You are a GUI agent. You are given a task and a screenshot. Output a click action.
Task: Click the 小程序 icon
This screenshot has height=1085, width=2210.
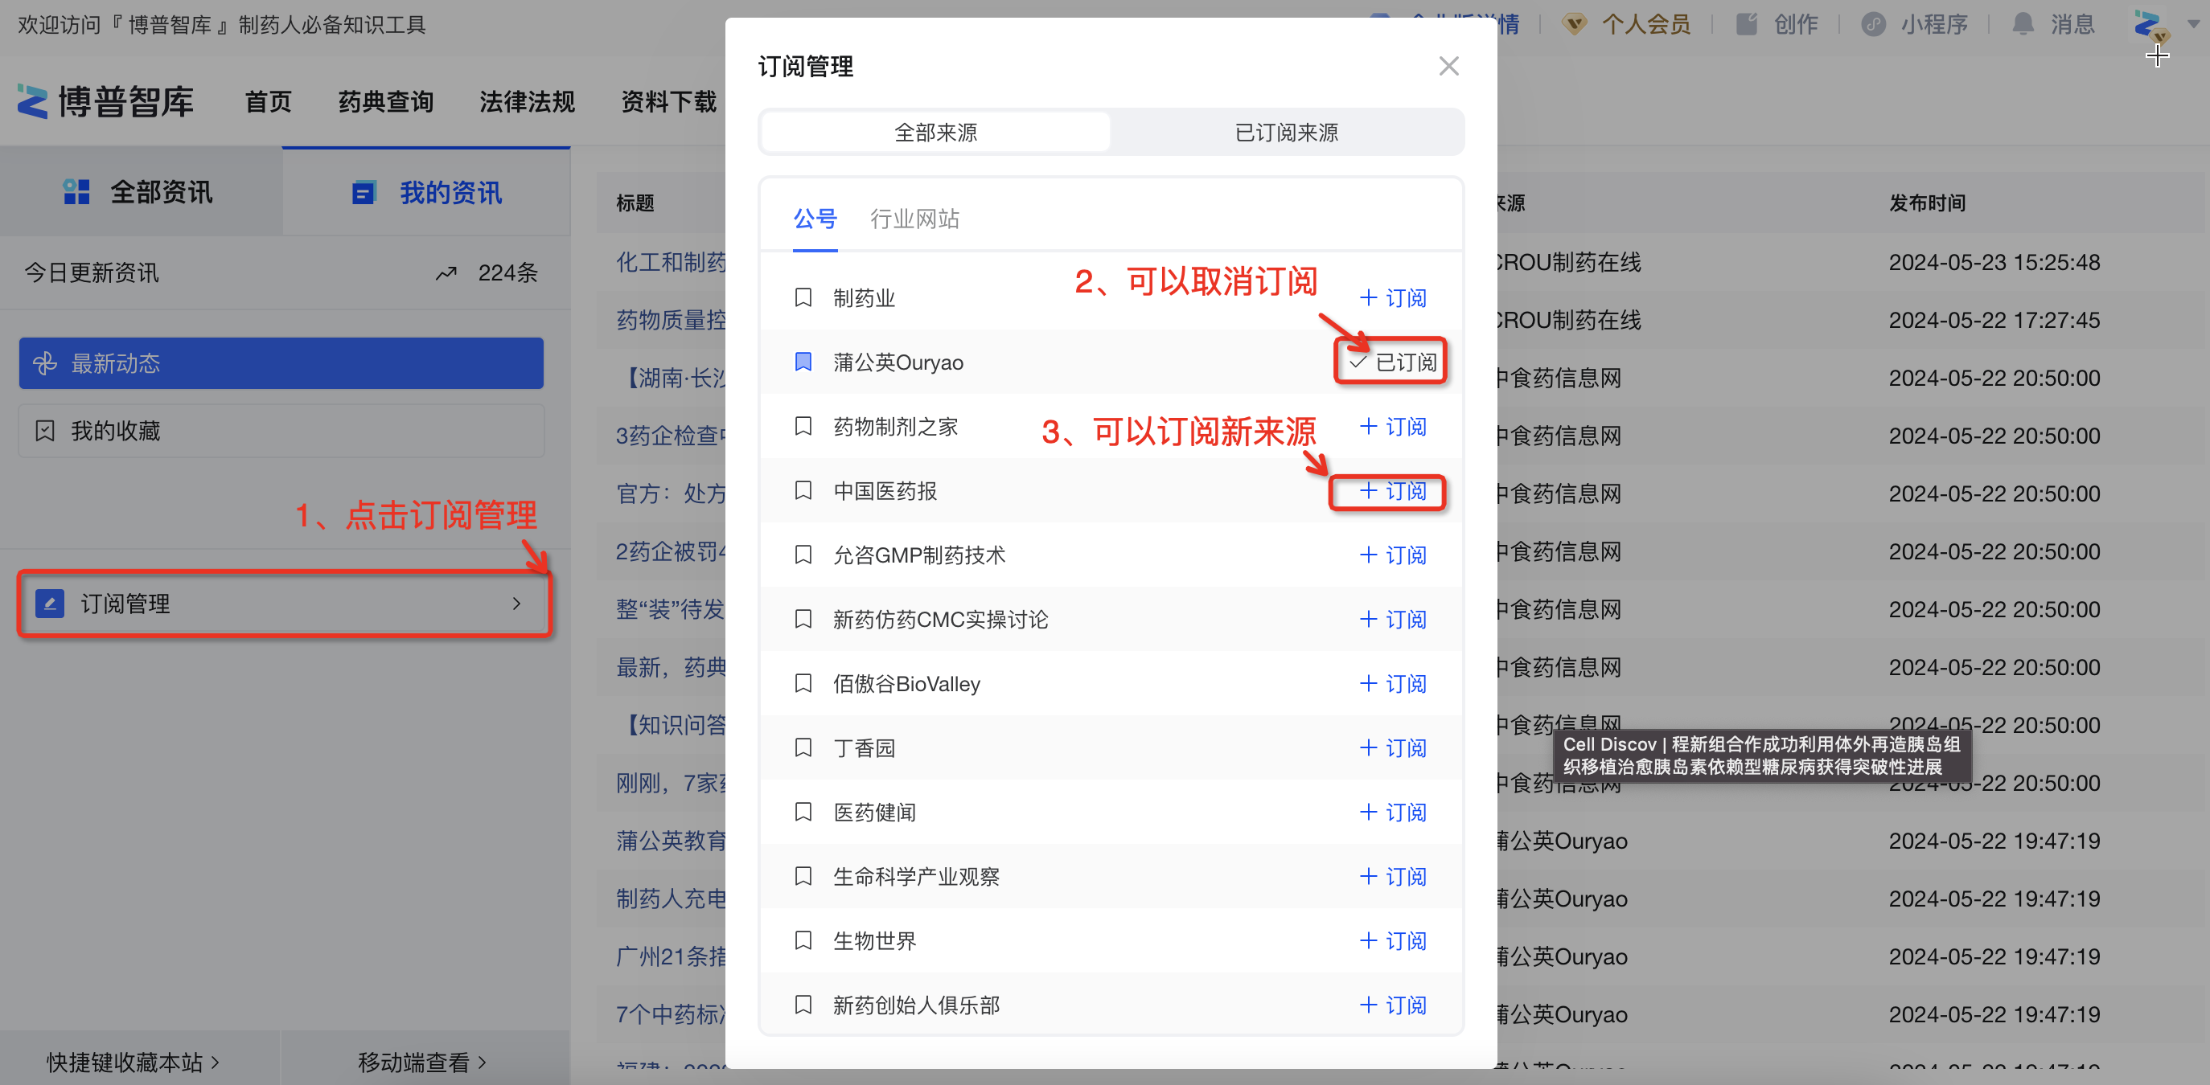1873,24
